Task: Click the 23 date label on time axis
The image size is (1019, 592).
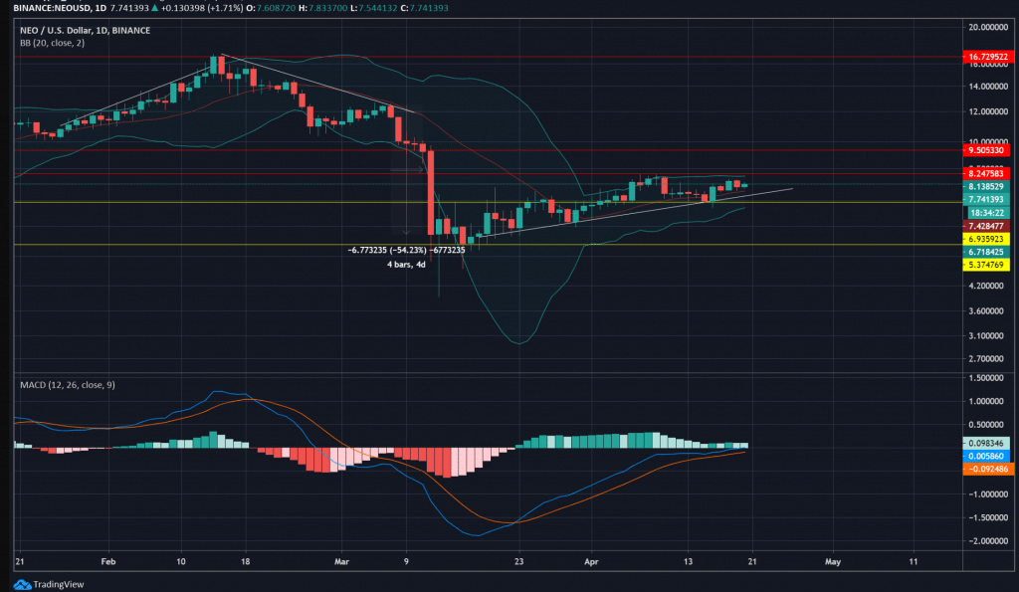Action: point(518,561)
